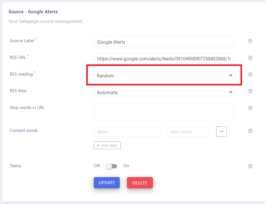Viewport: 265px width, 204px height.
Task: Click 'Your campaign source management' subtitle
Action: tap(45, 21)
